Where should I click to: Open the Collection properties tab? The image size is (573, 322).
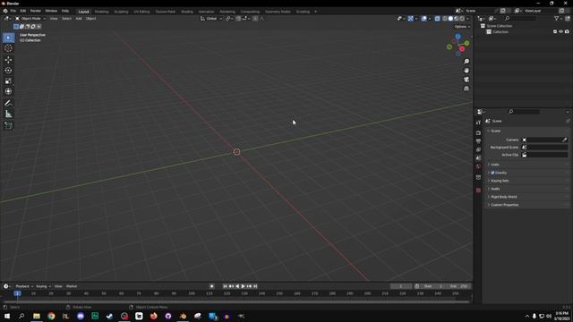pos(478,177)
